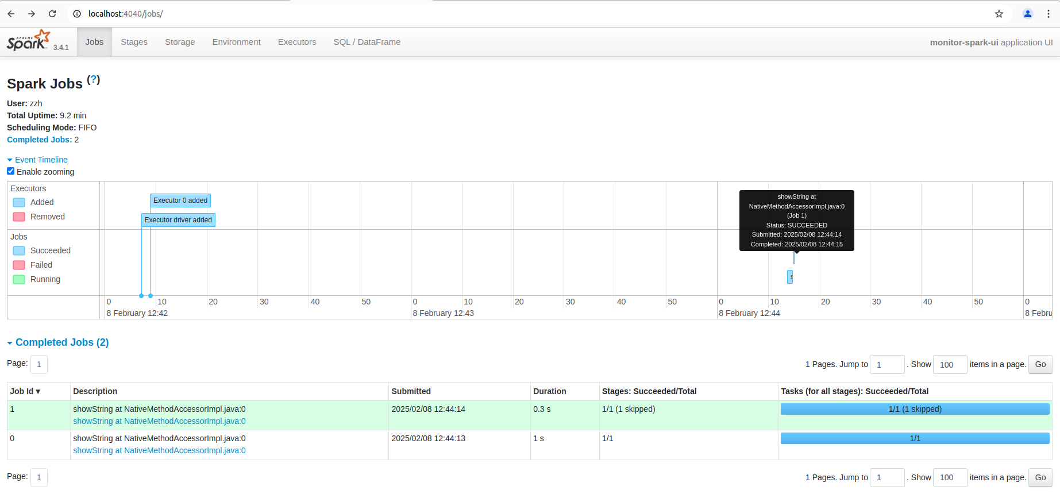Click the Job 0 tasks progress bar
Image resolution: width=1060 pixels, height=494 pixels.
tap(915, 438)
